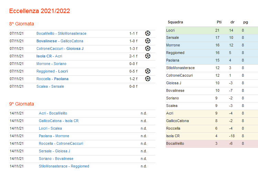Open the Paolana - Morrone fixture link
The image size is (258, 174).
(54, 136)
